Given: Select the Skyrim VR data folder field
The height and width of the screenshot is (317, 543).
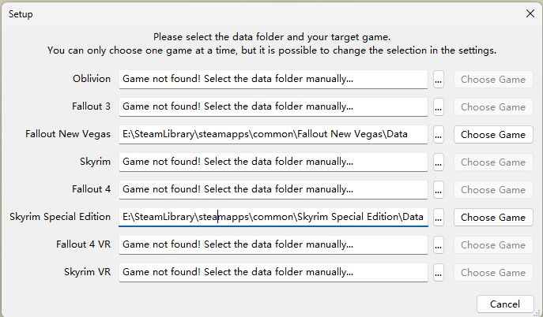Looking at the screenshot, I should pos(273,272).
